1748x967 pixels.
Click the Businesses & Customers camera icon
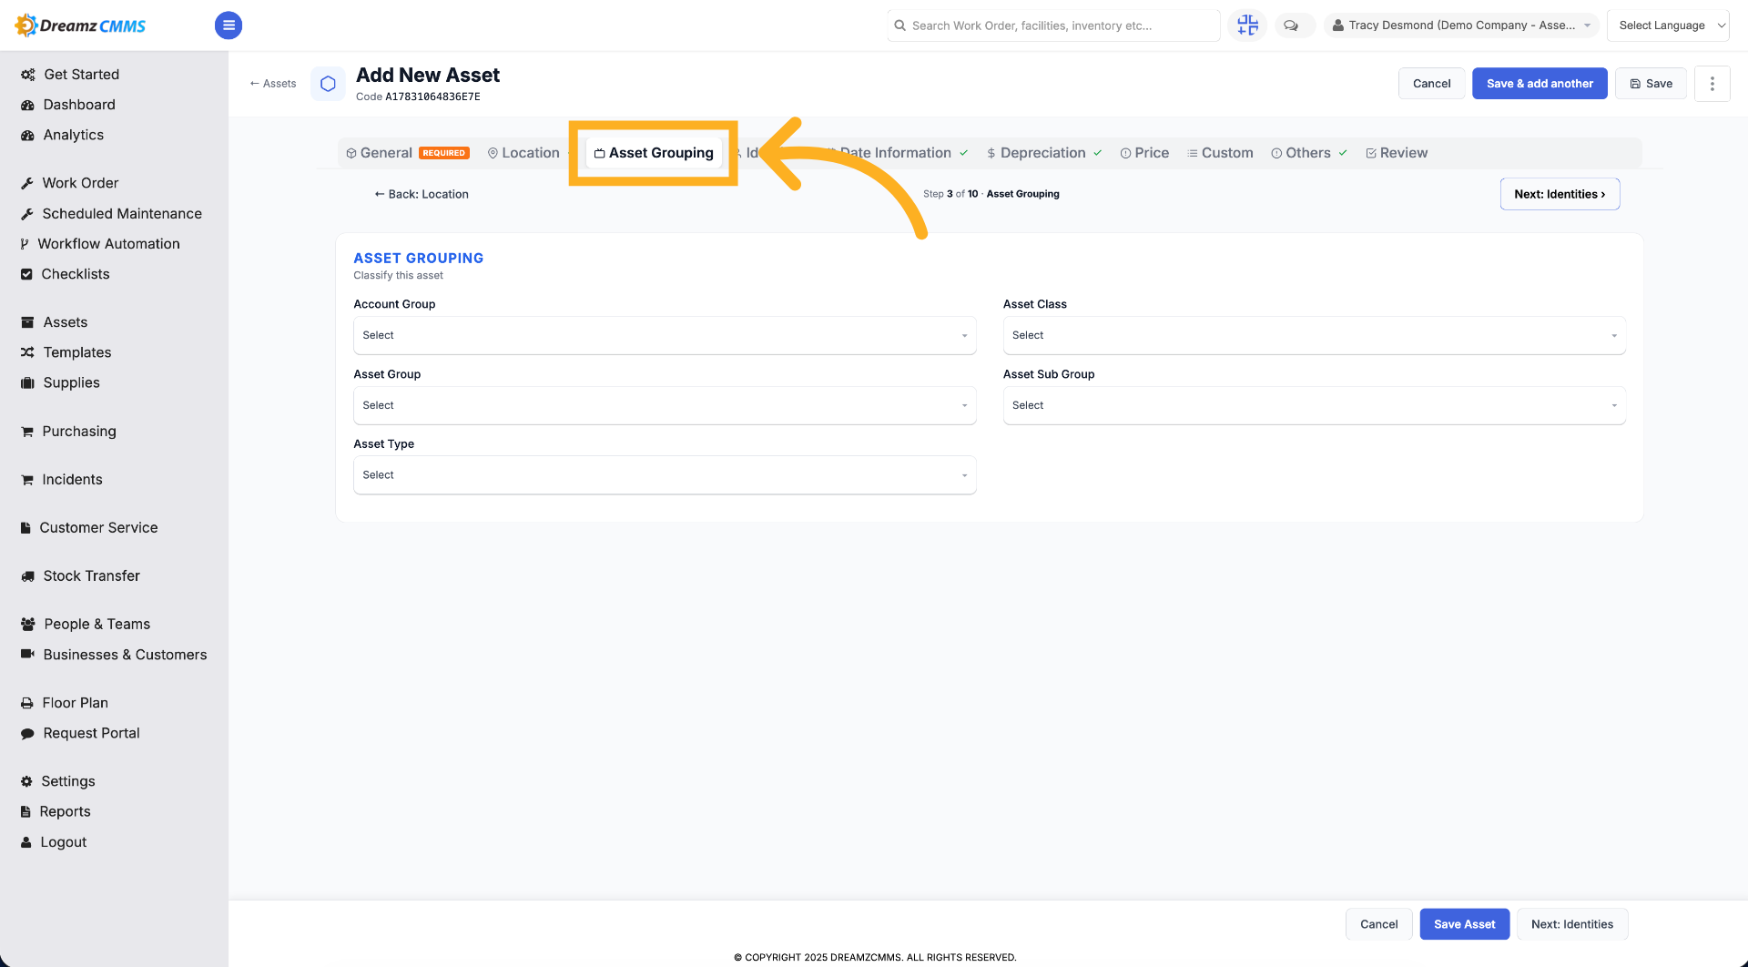[27, 655]
